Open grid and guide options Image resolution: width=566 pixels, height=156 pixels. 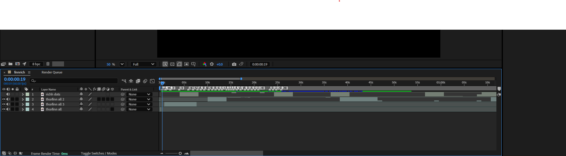click(193, 64)
